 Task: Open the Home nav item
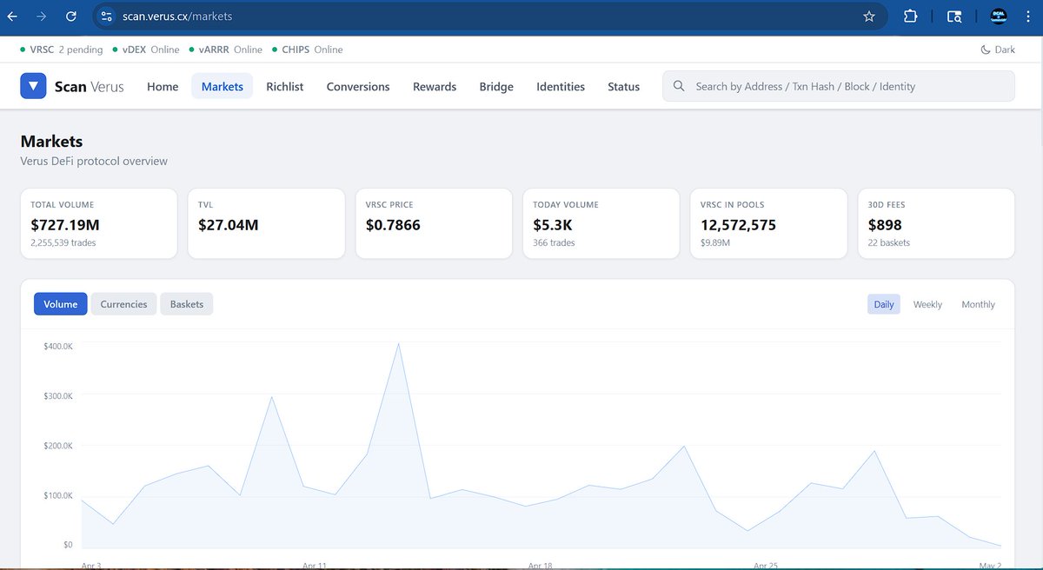point(163,86)
